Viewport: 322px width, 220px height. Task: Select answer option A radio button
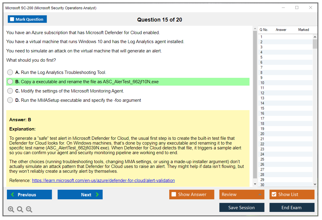10,72
